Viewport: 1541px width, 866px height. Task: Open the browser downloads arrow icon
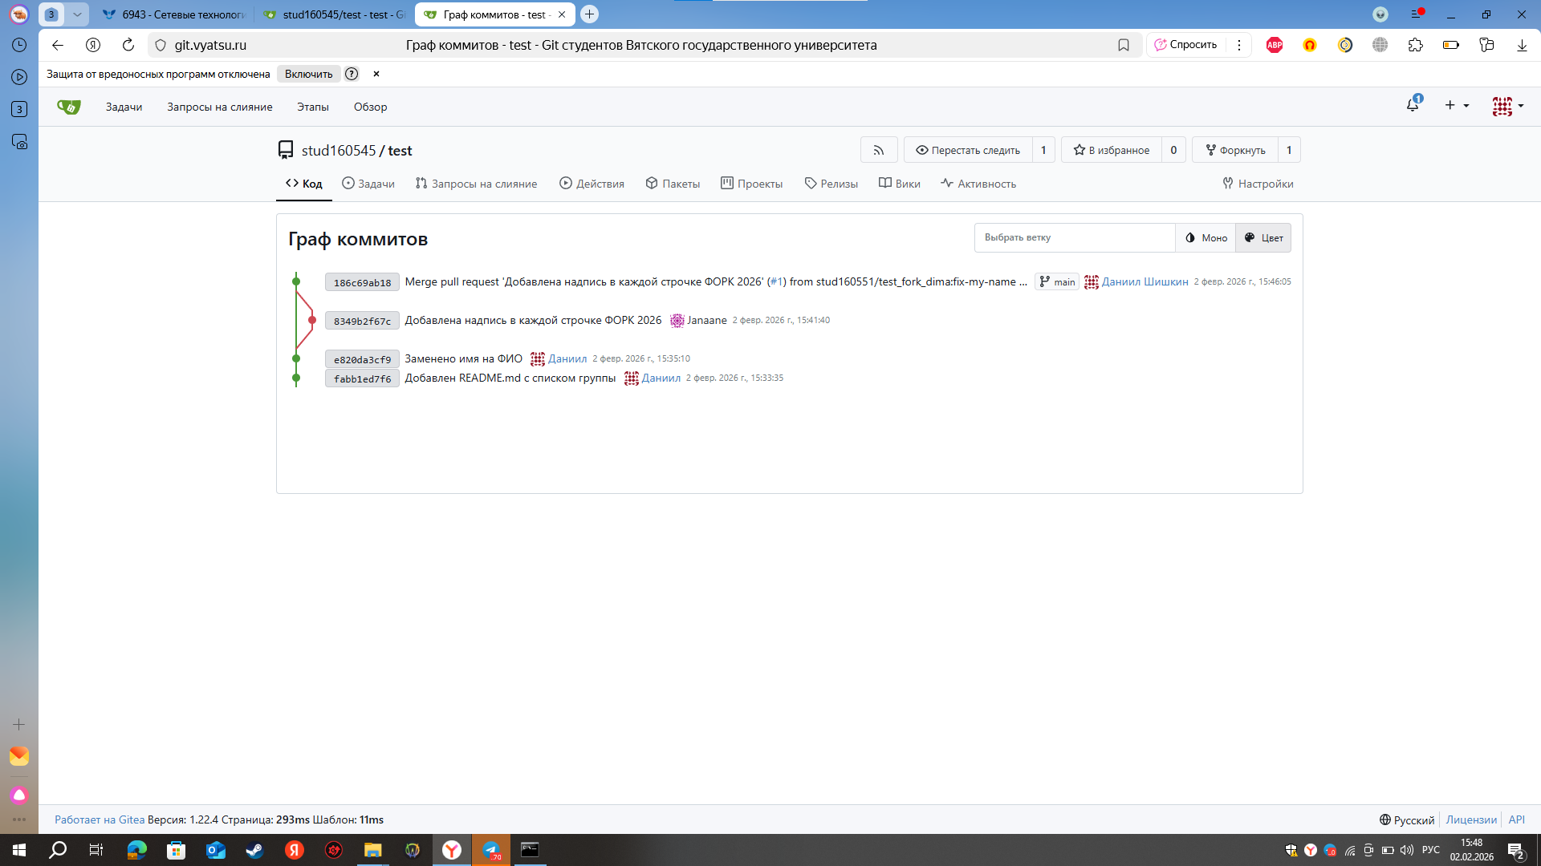pos(1522,45)
